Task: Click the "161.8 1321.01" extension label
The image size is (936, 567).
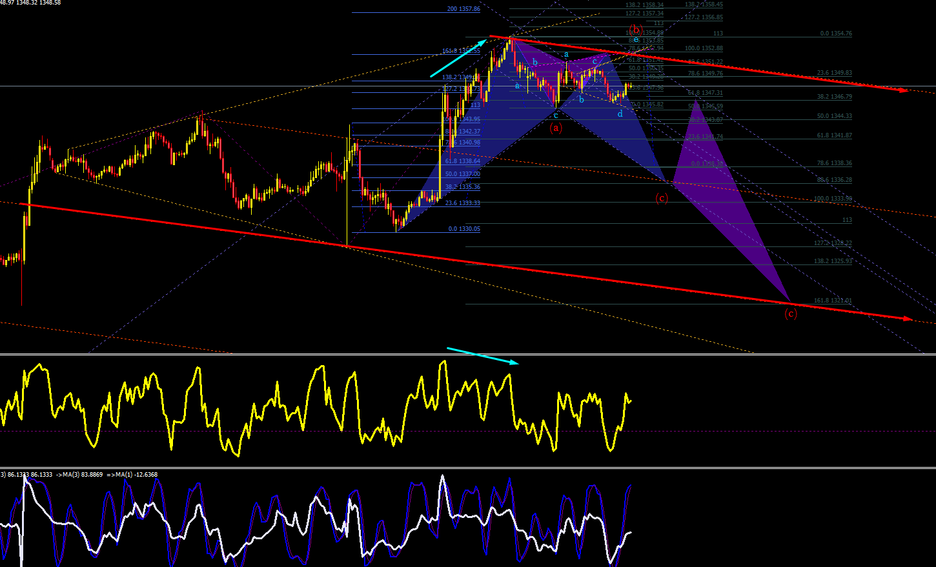Action: (x=833, y=301)
